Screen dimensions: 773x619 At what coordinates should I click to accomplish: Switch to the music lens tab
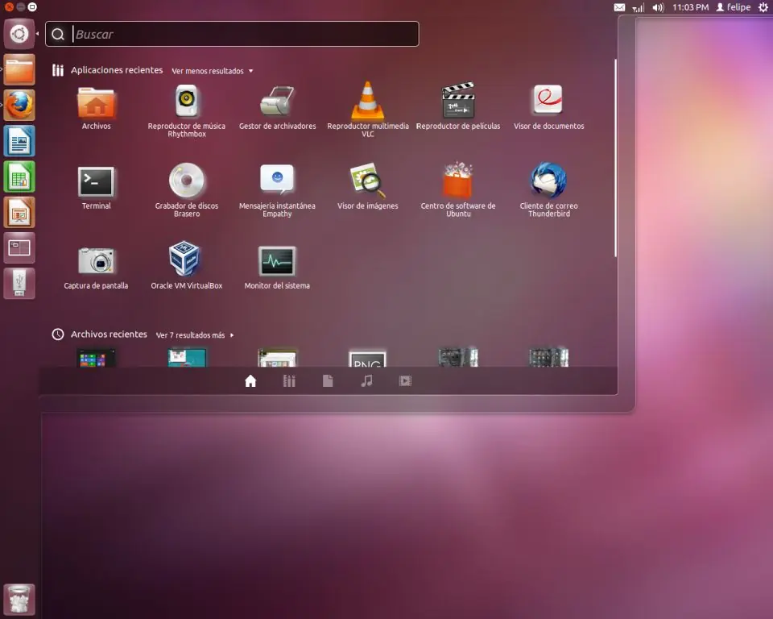tap(366, 380)
